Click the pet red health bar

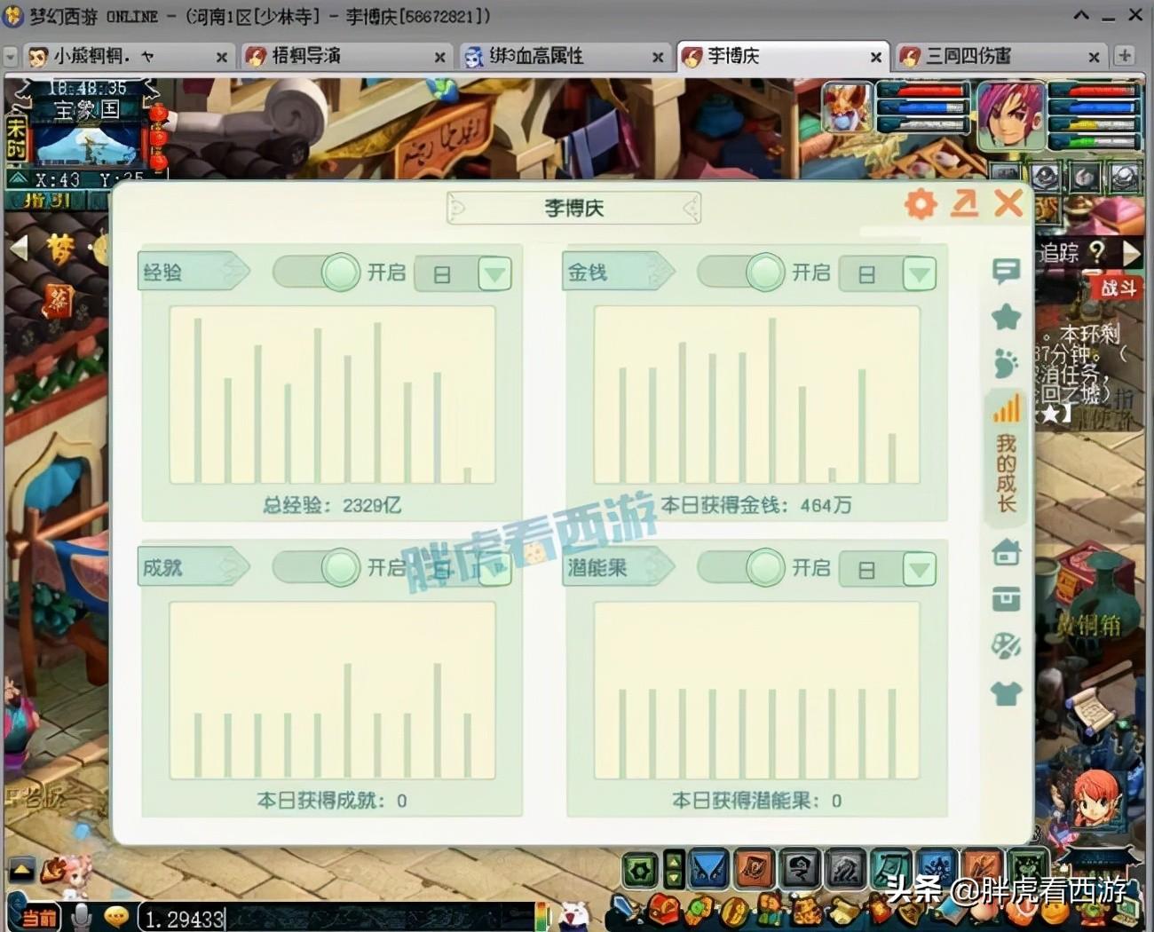coord(924,91)
